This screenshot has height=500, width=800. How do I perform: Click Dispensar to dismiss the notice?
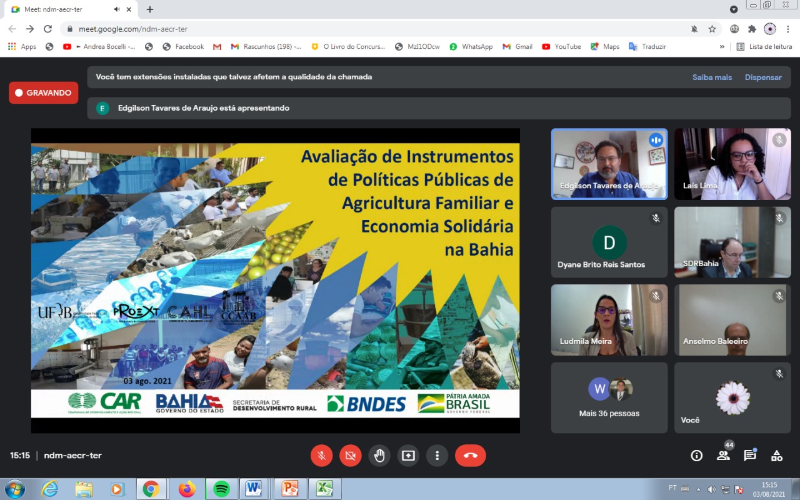763,77
